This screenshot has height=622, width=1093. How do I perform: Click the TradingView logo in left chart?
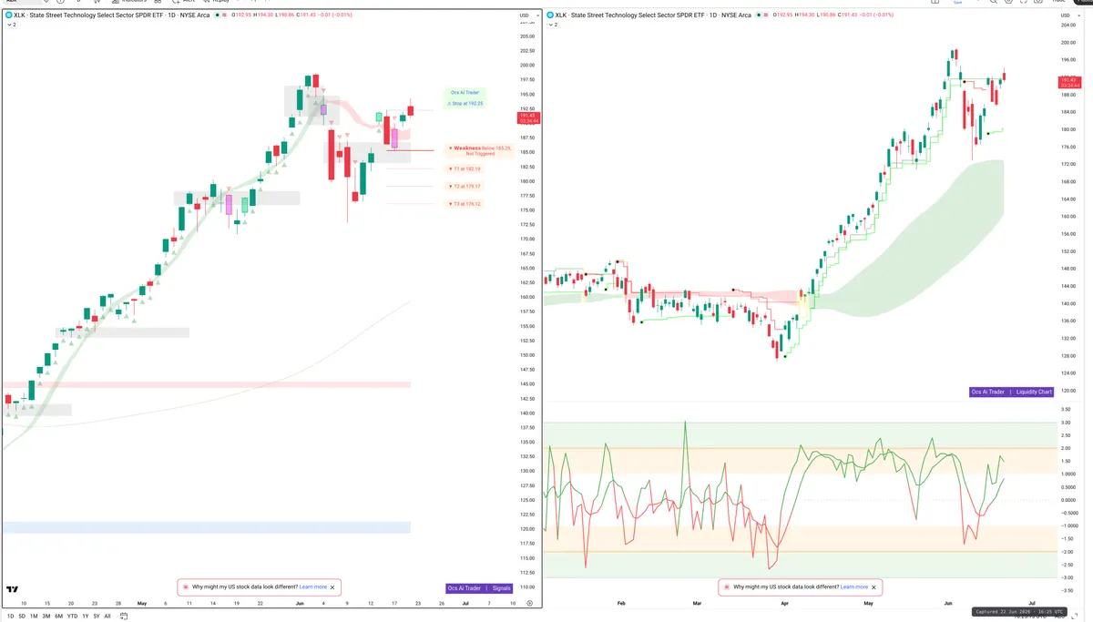click(13, 591)
